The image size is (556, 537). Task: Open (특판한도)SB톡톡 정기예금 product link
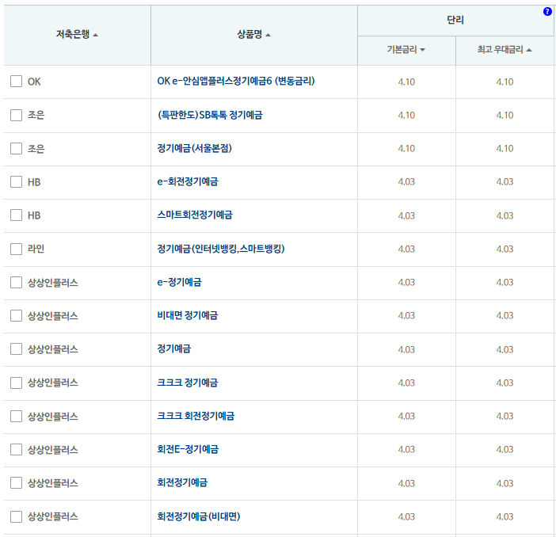pos(210,115)
